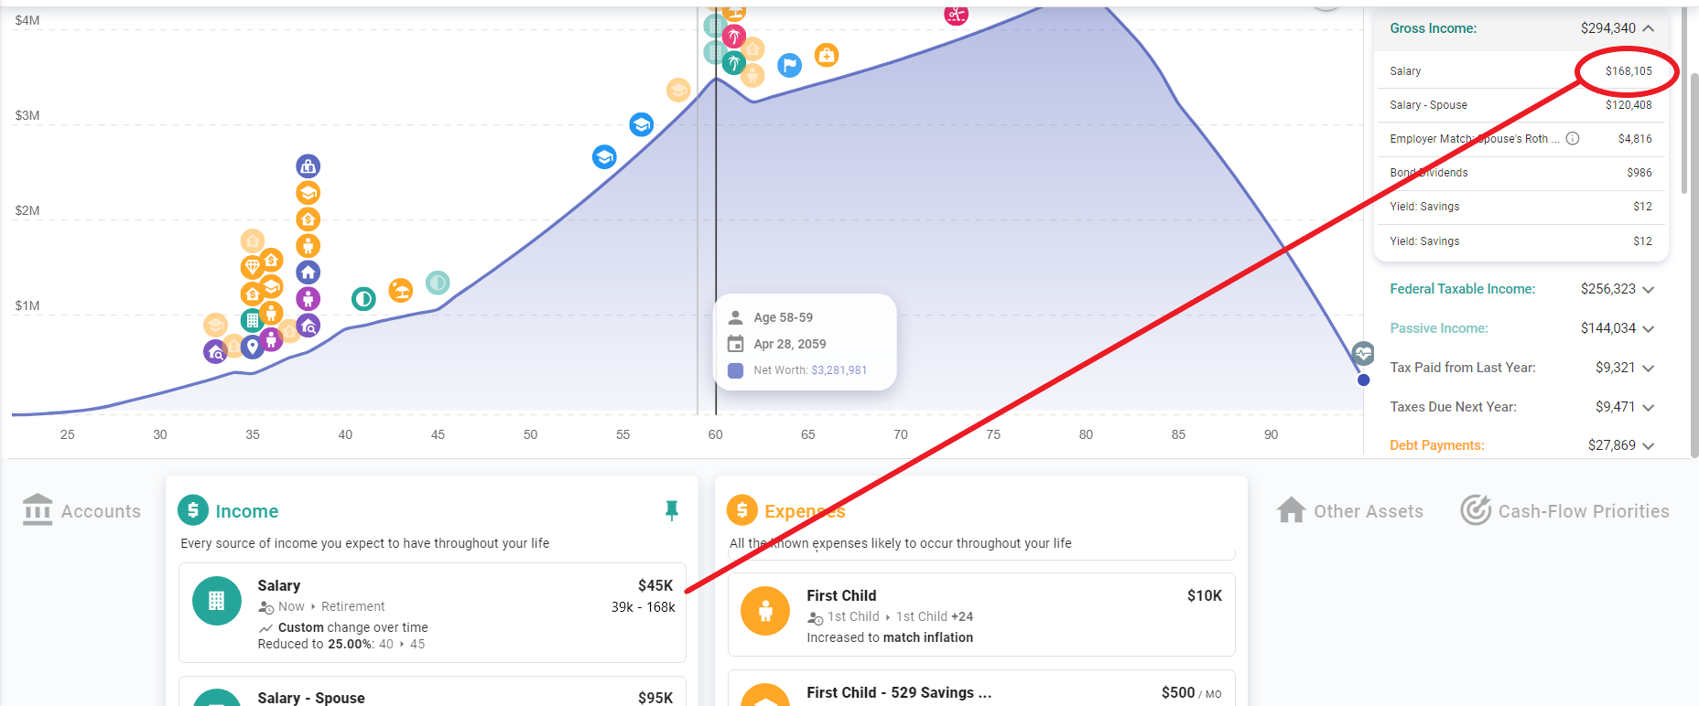Open the Salary - Spouse income item
Screen dimensions: 1699x706
(432, 692)
